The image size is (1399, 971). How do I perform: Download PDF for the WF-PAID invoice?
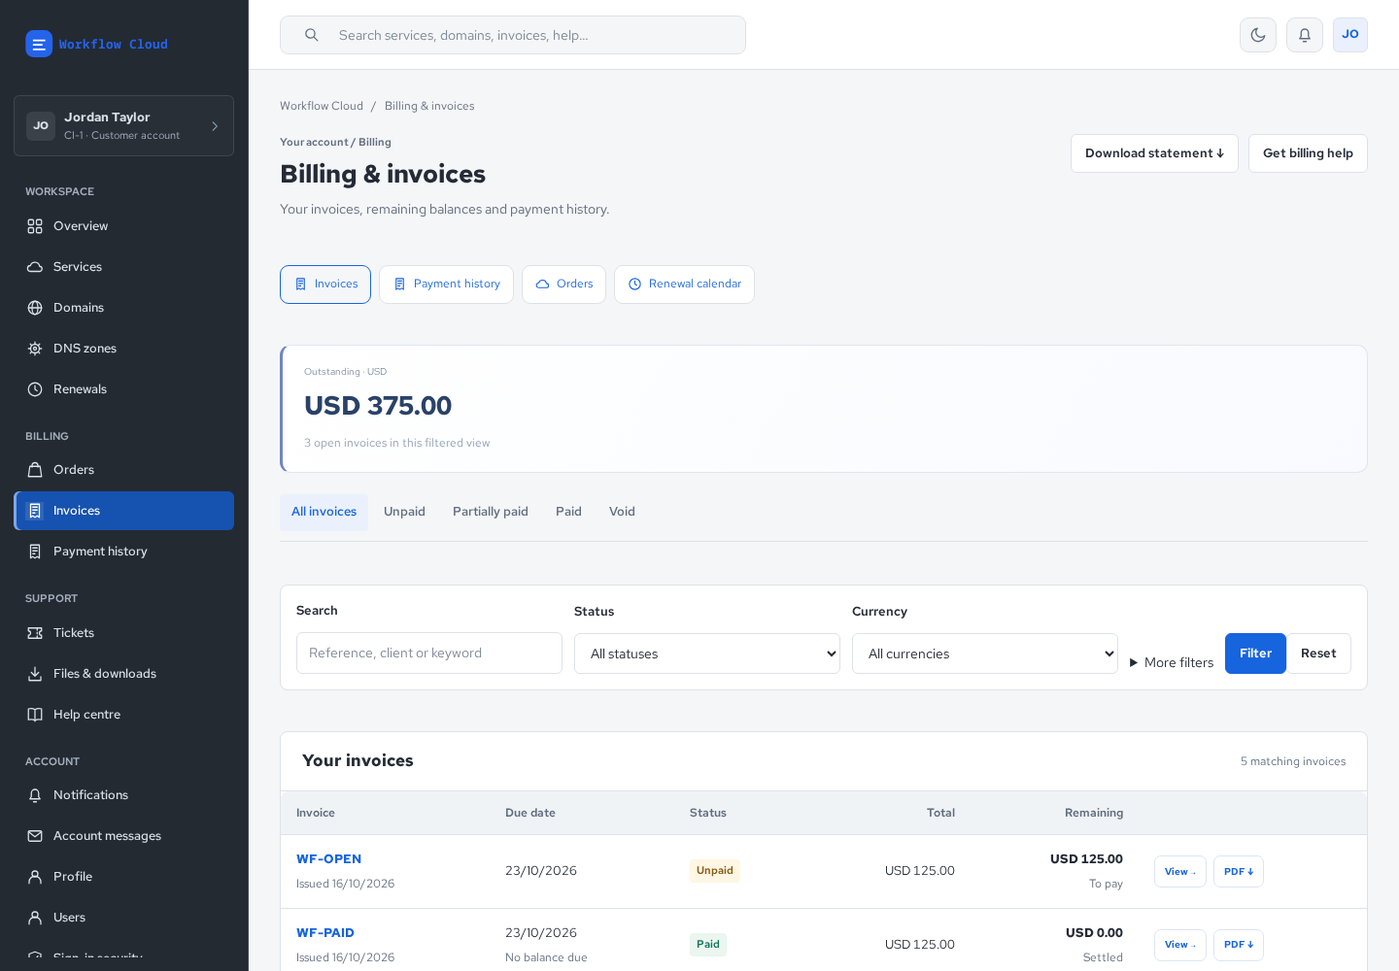coord(1239,945)
